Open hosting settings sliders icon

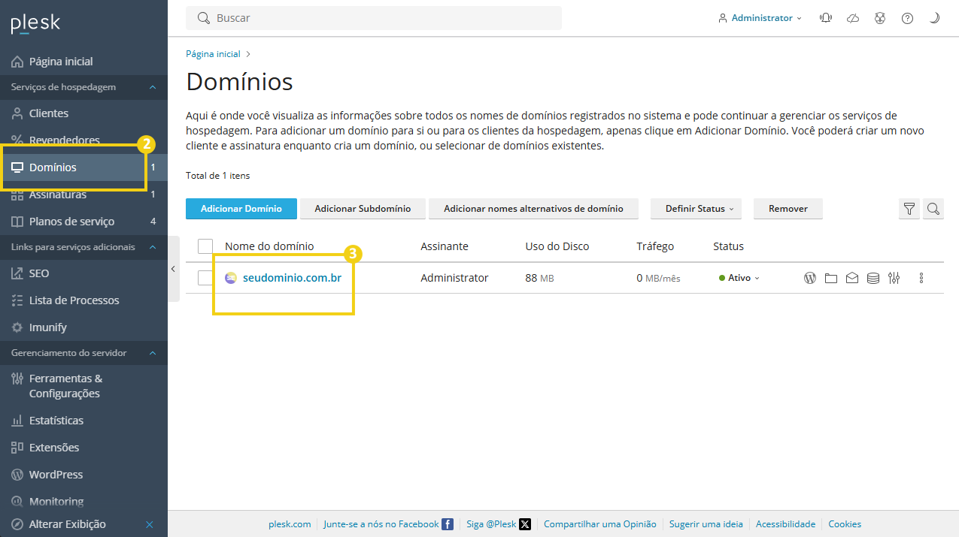pyautogui.click(x=894, y=278)
